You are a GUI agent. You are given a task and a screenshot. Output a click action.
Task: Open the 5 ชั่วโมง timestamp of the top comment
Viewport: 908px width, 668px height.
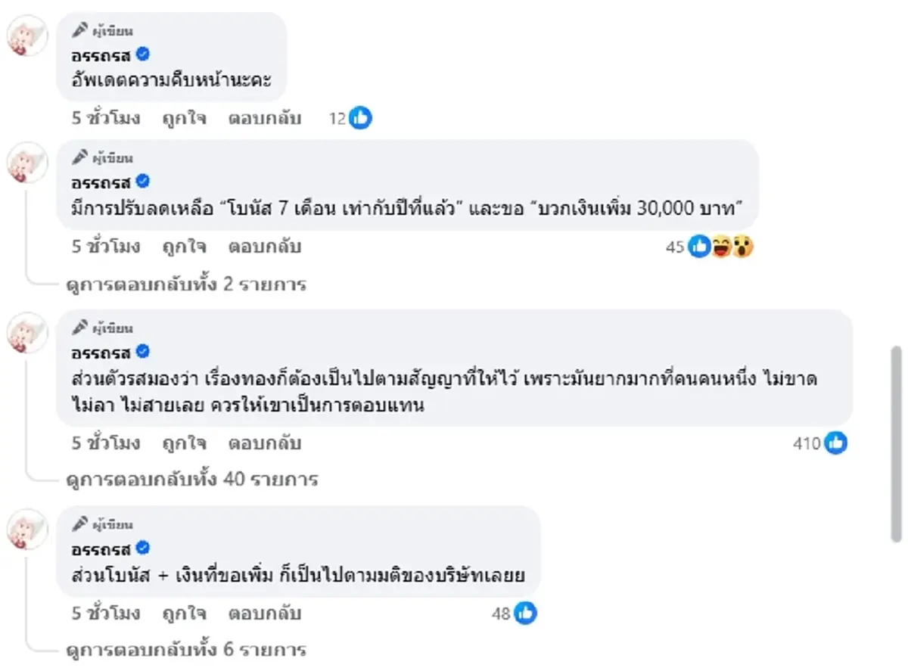coord(107,118)
